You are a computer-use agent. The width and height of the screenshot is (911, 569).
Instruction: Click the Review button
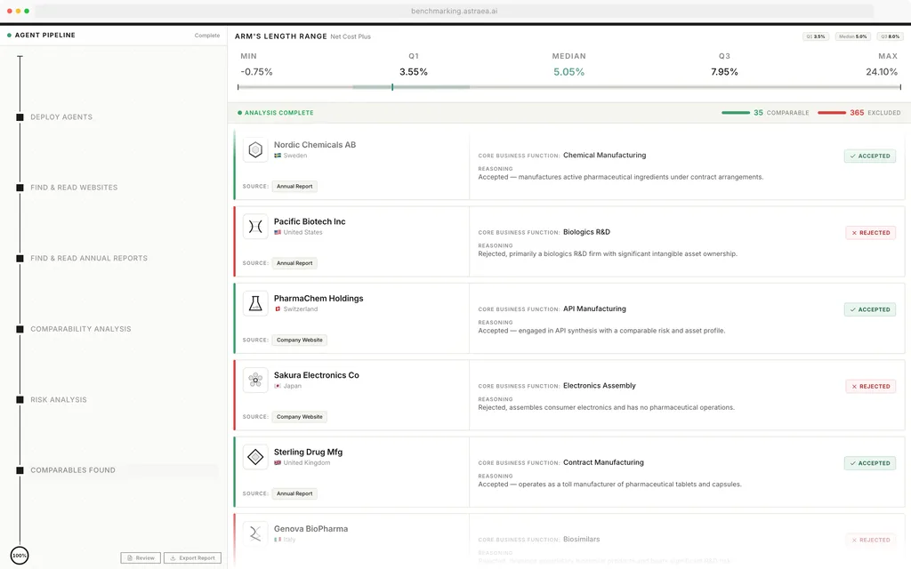click(x=141, y=558)
